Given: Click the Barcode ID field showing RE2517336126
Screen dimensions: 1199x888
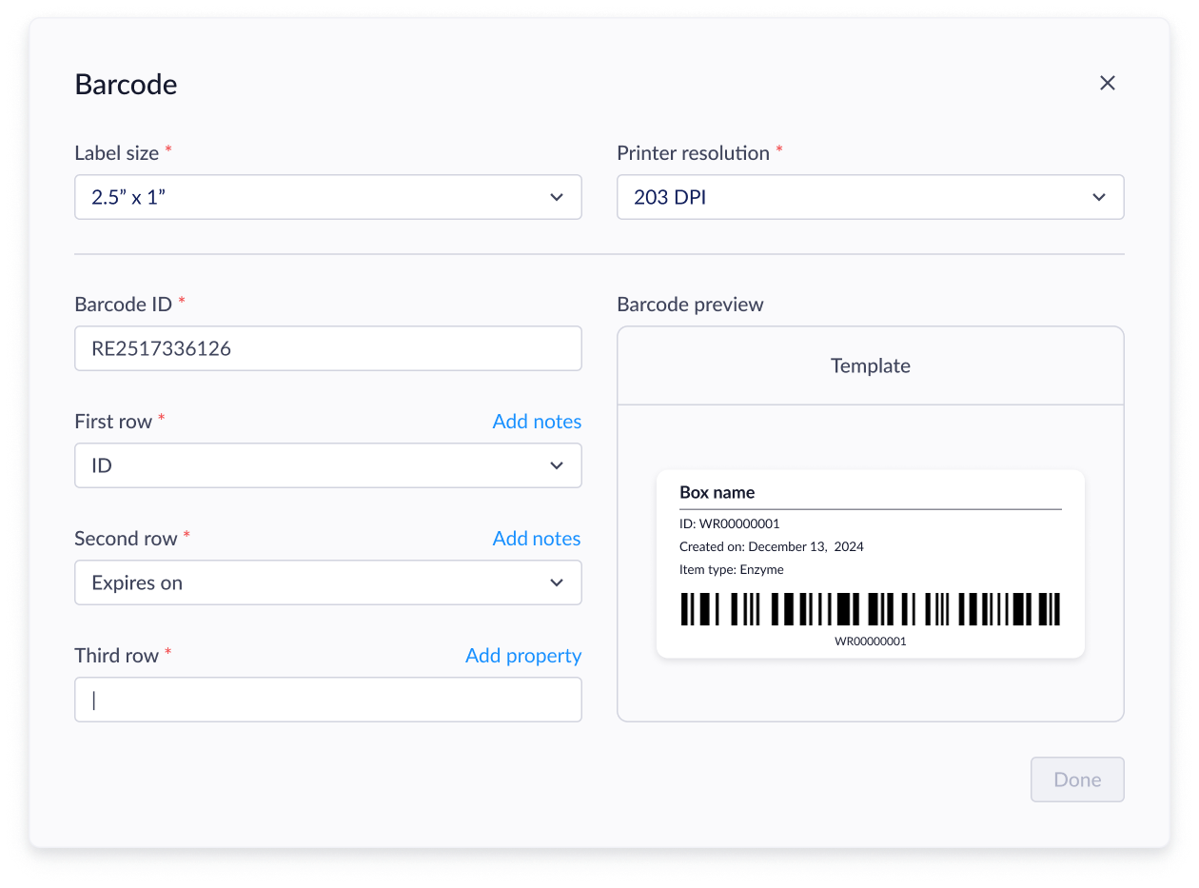Looking at the screenshot, I should 328,348.
